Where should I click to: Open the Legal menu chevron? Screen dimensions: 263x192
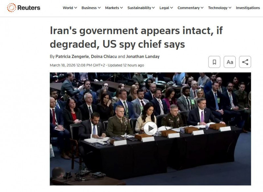[x=171, y=8]
